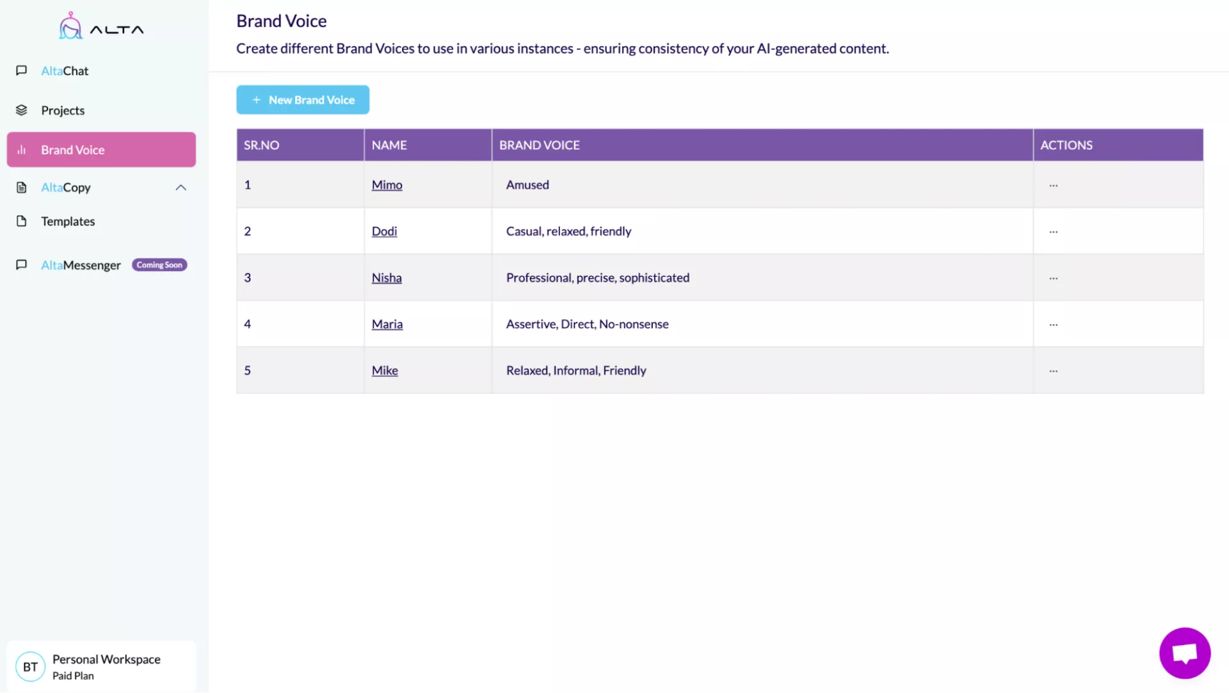Open actions menu for Mike row
The image size is (1229, 693).
pyautogui.click(x=1053, y=371)
